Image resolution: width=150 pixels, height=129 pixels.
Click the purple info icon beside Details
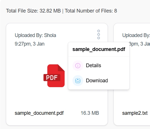[78, 65]
